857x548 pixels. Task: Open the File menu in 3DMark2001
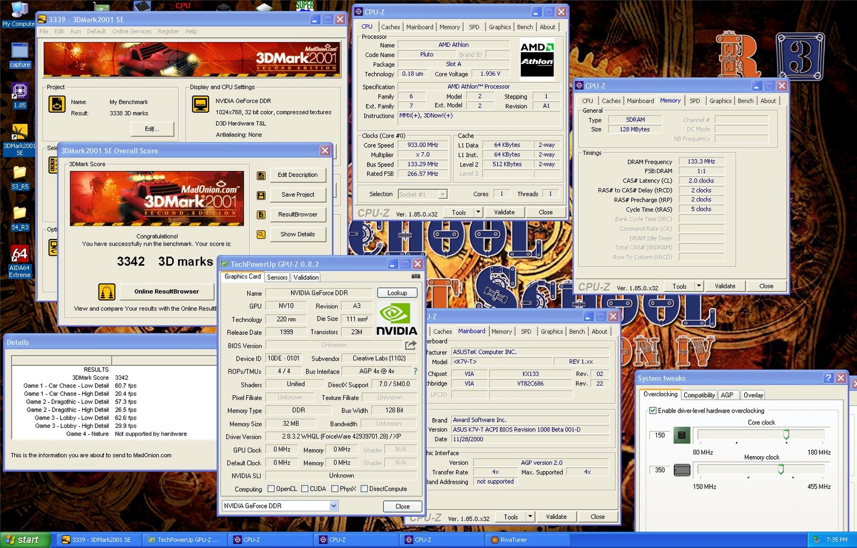coord(44,31)
